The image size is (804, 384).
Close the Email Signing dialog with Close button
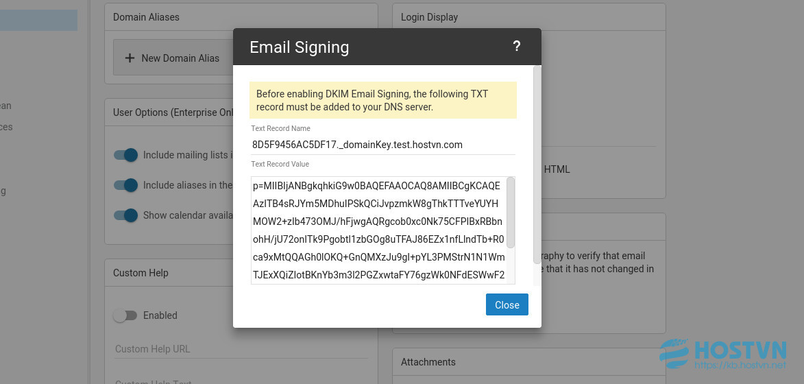click(507, 304)
